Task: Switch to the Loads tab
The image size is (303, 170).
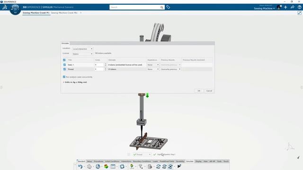Action: coord(155,161)
